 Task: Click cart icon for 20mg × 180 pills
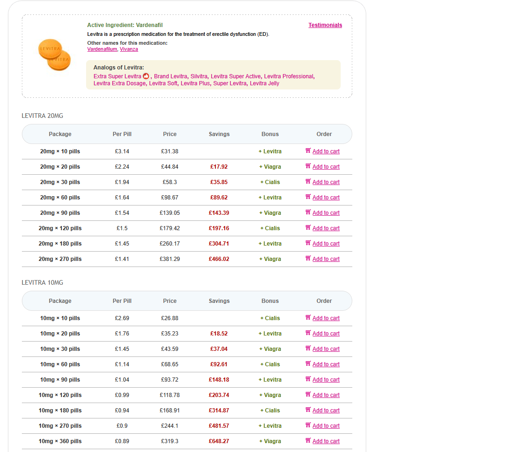308,243
